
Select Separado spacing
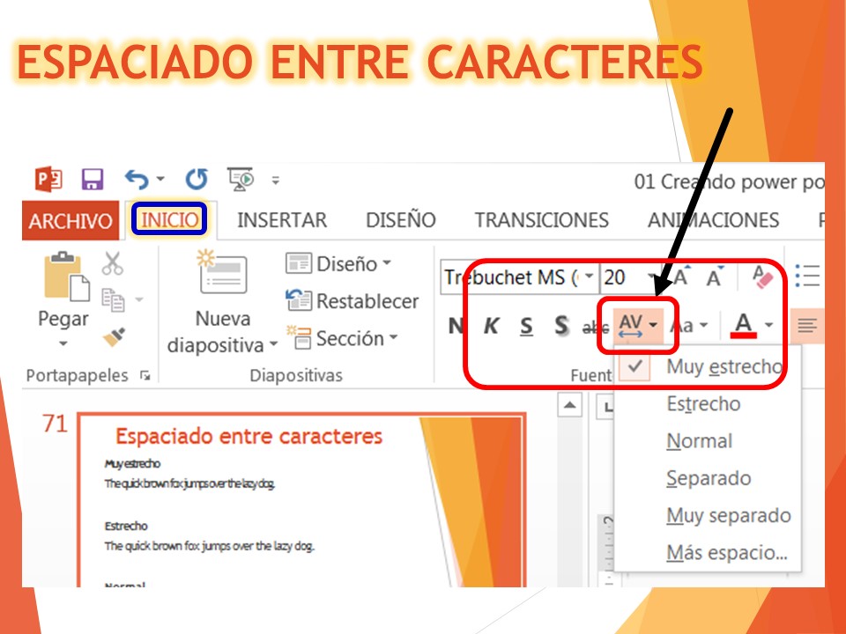(x=708, y=478)
